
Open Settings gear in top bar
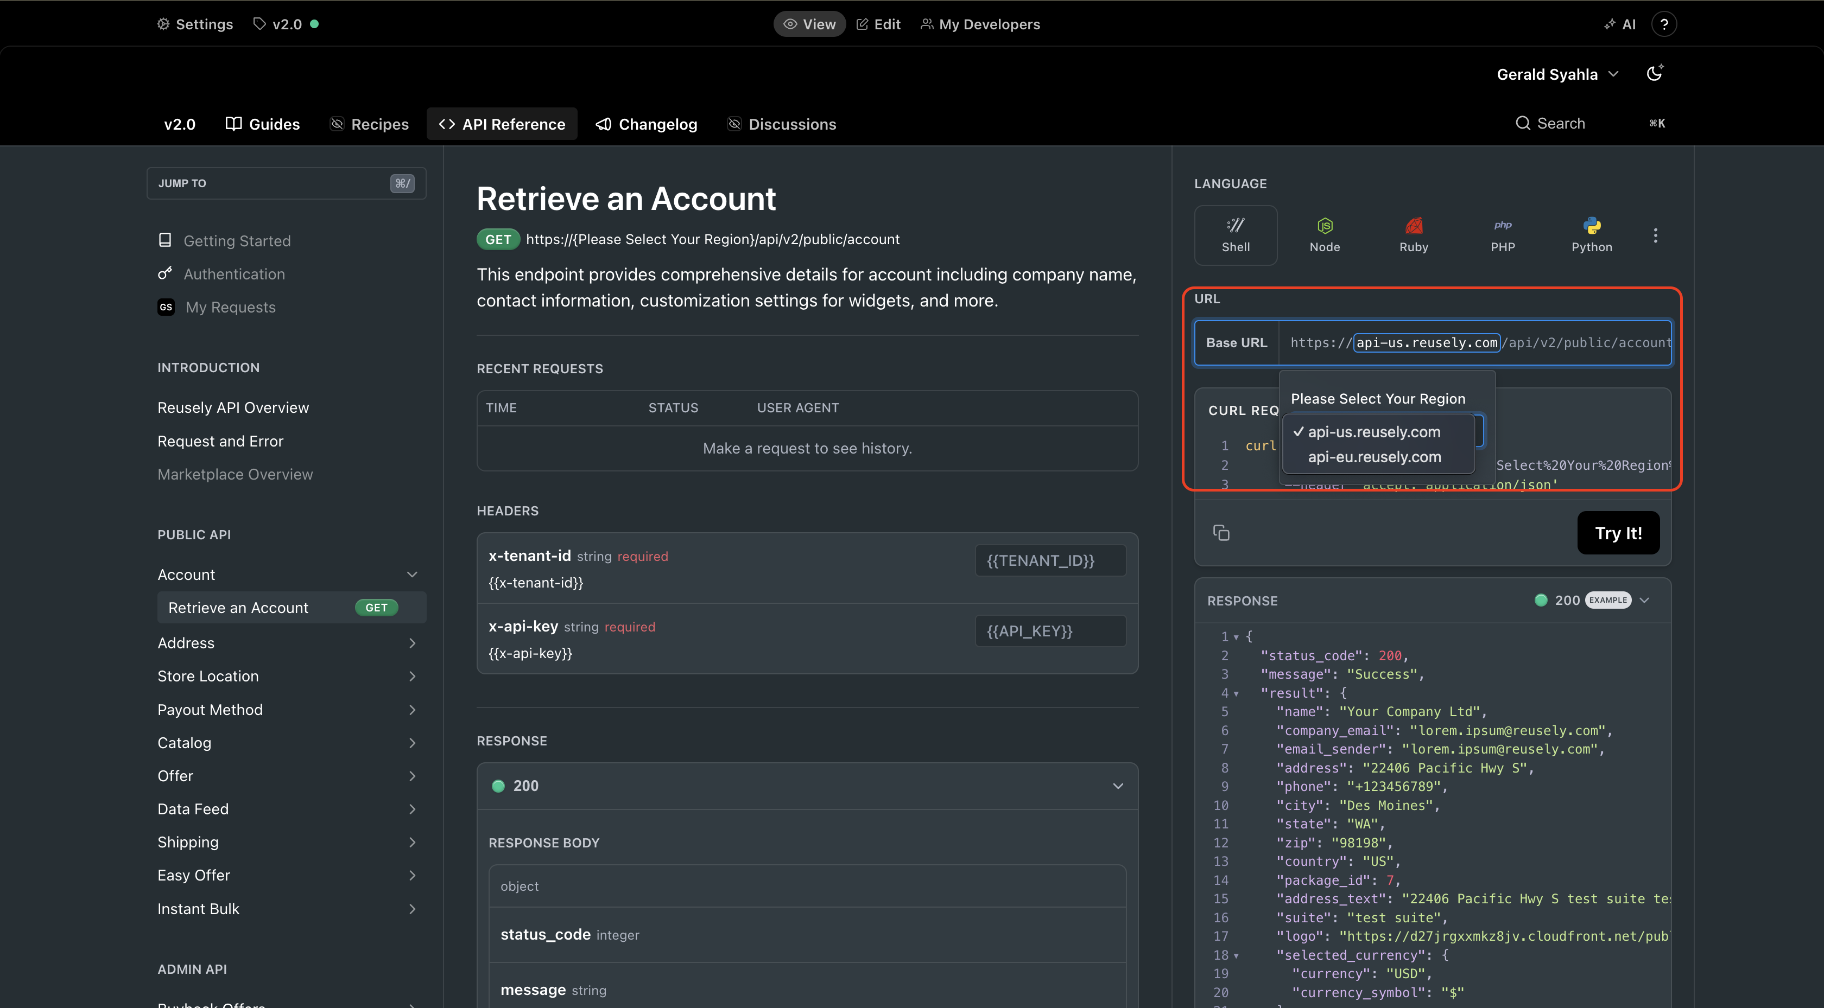point(195,24)
